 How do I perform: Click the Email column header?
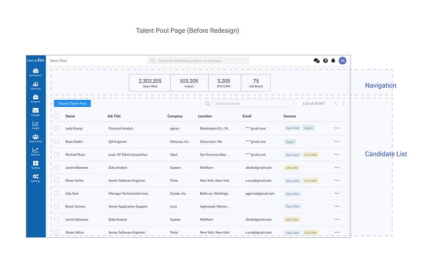247,116
